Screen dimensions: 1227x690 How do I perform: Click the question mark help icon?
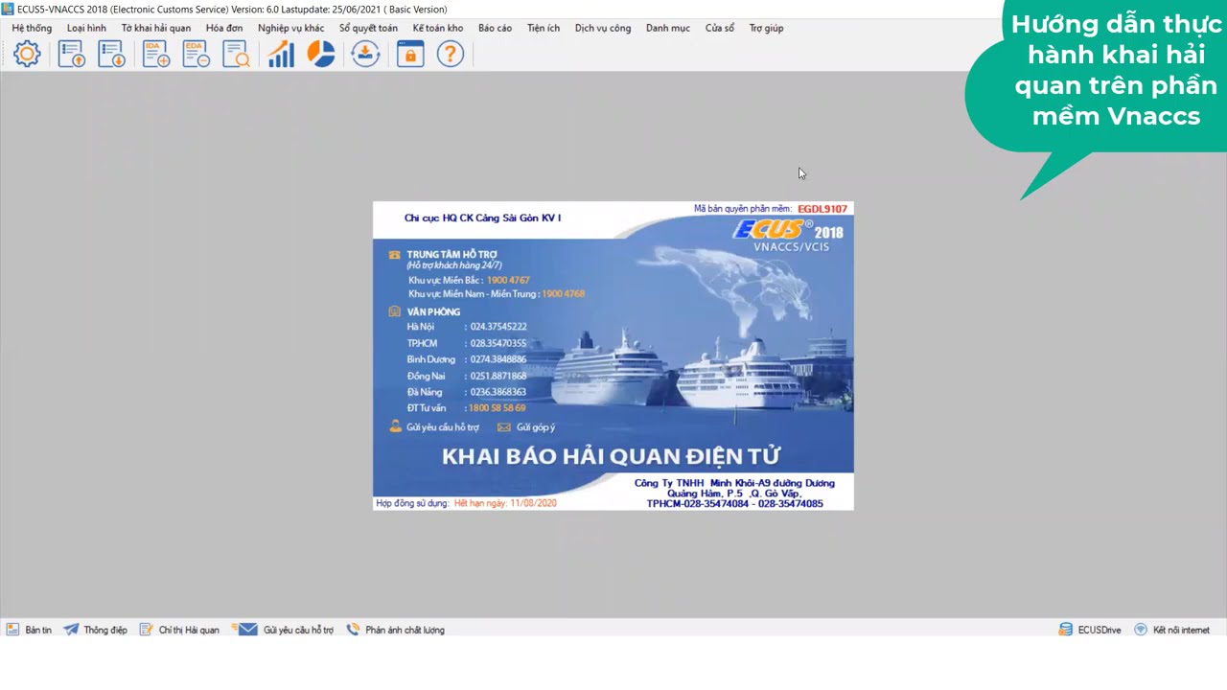pos(451,54)
